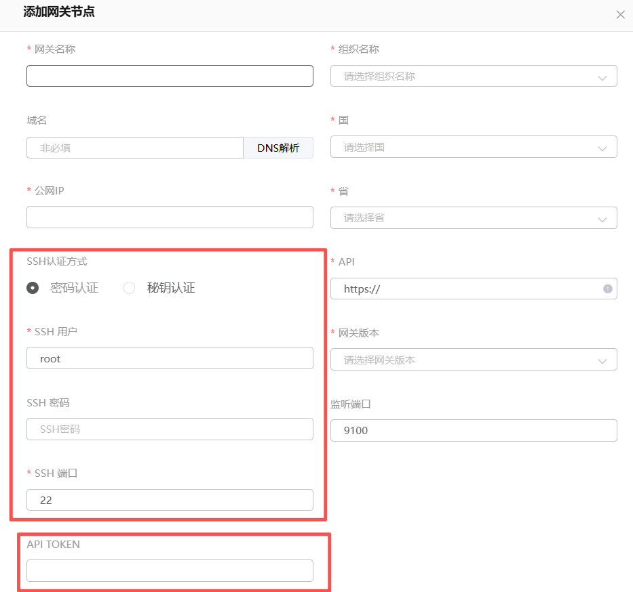Close the add gateway node dialog
The width and height of the screenshot is (633, 592).
620,15
